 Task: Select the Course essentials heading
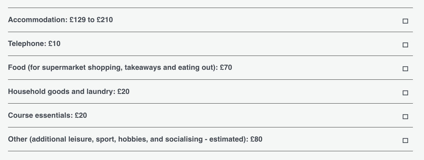click(40, 115)
